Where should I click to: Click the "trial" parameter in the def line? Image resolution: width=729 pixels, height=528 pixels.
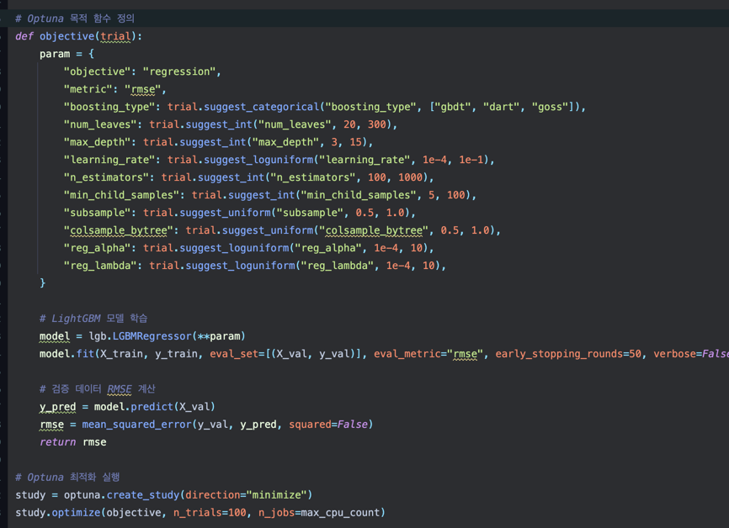tap(116, 36)
